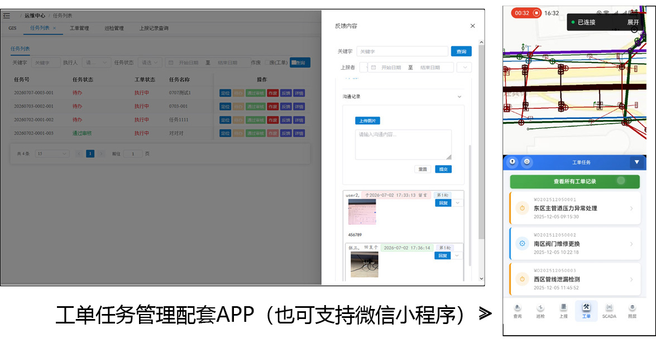The width and height of the screenshot is (656, 343).
Task: Click 通过审核 button for task 20260702-0001-002
Action: click(x=255, y=120)
